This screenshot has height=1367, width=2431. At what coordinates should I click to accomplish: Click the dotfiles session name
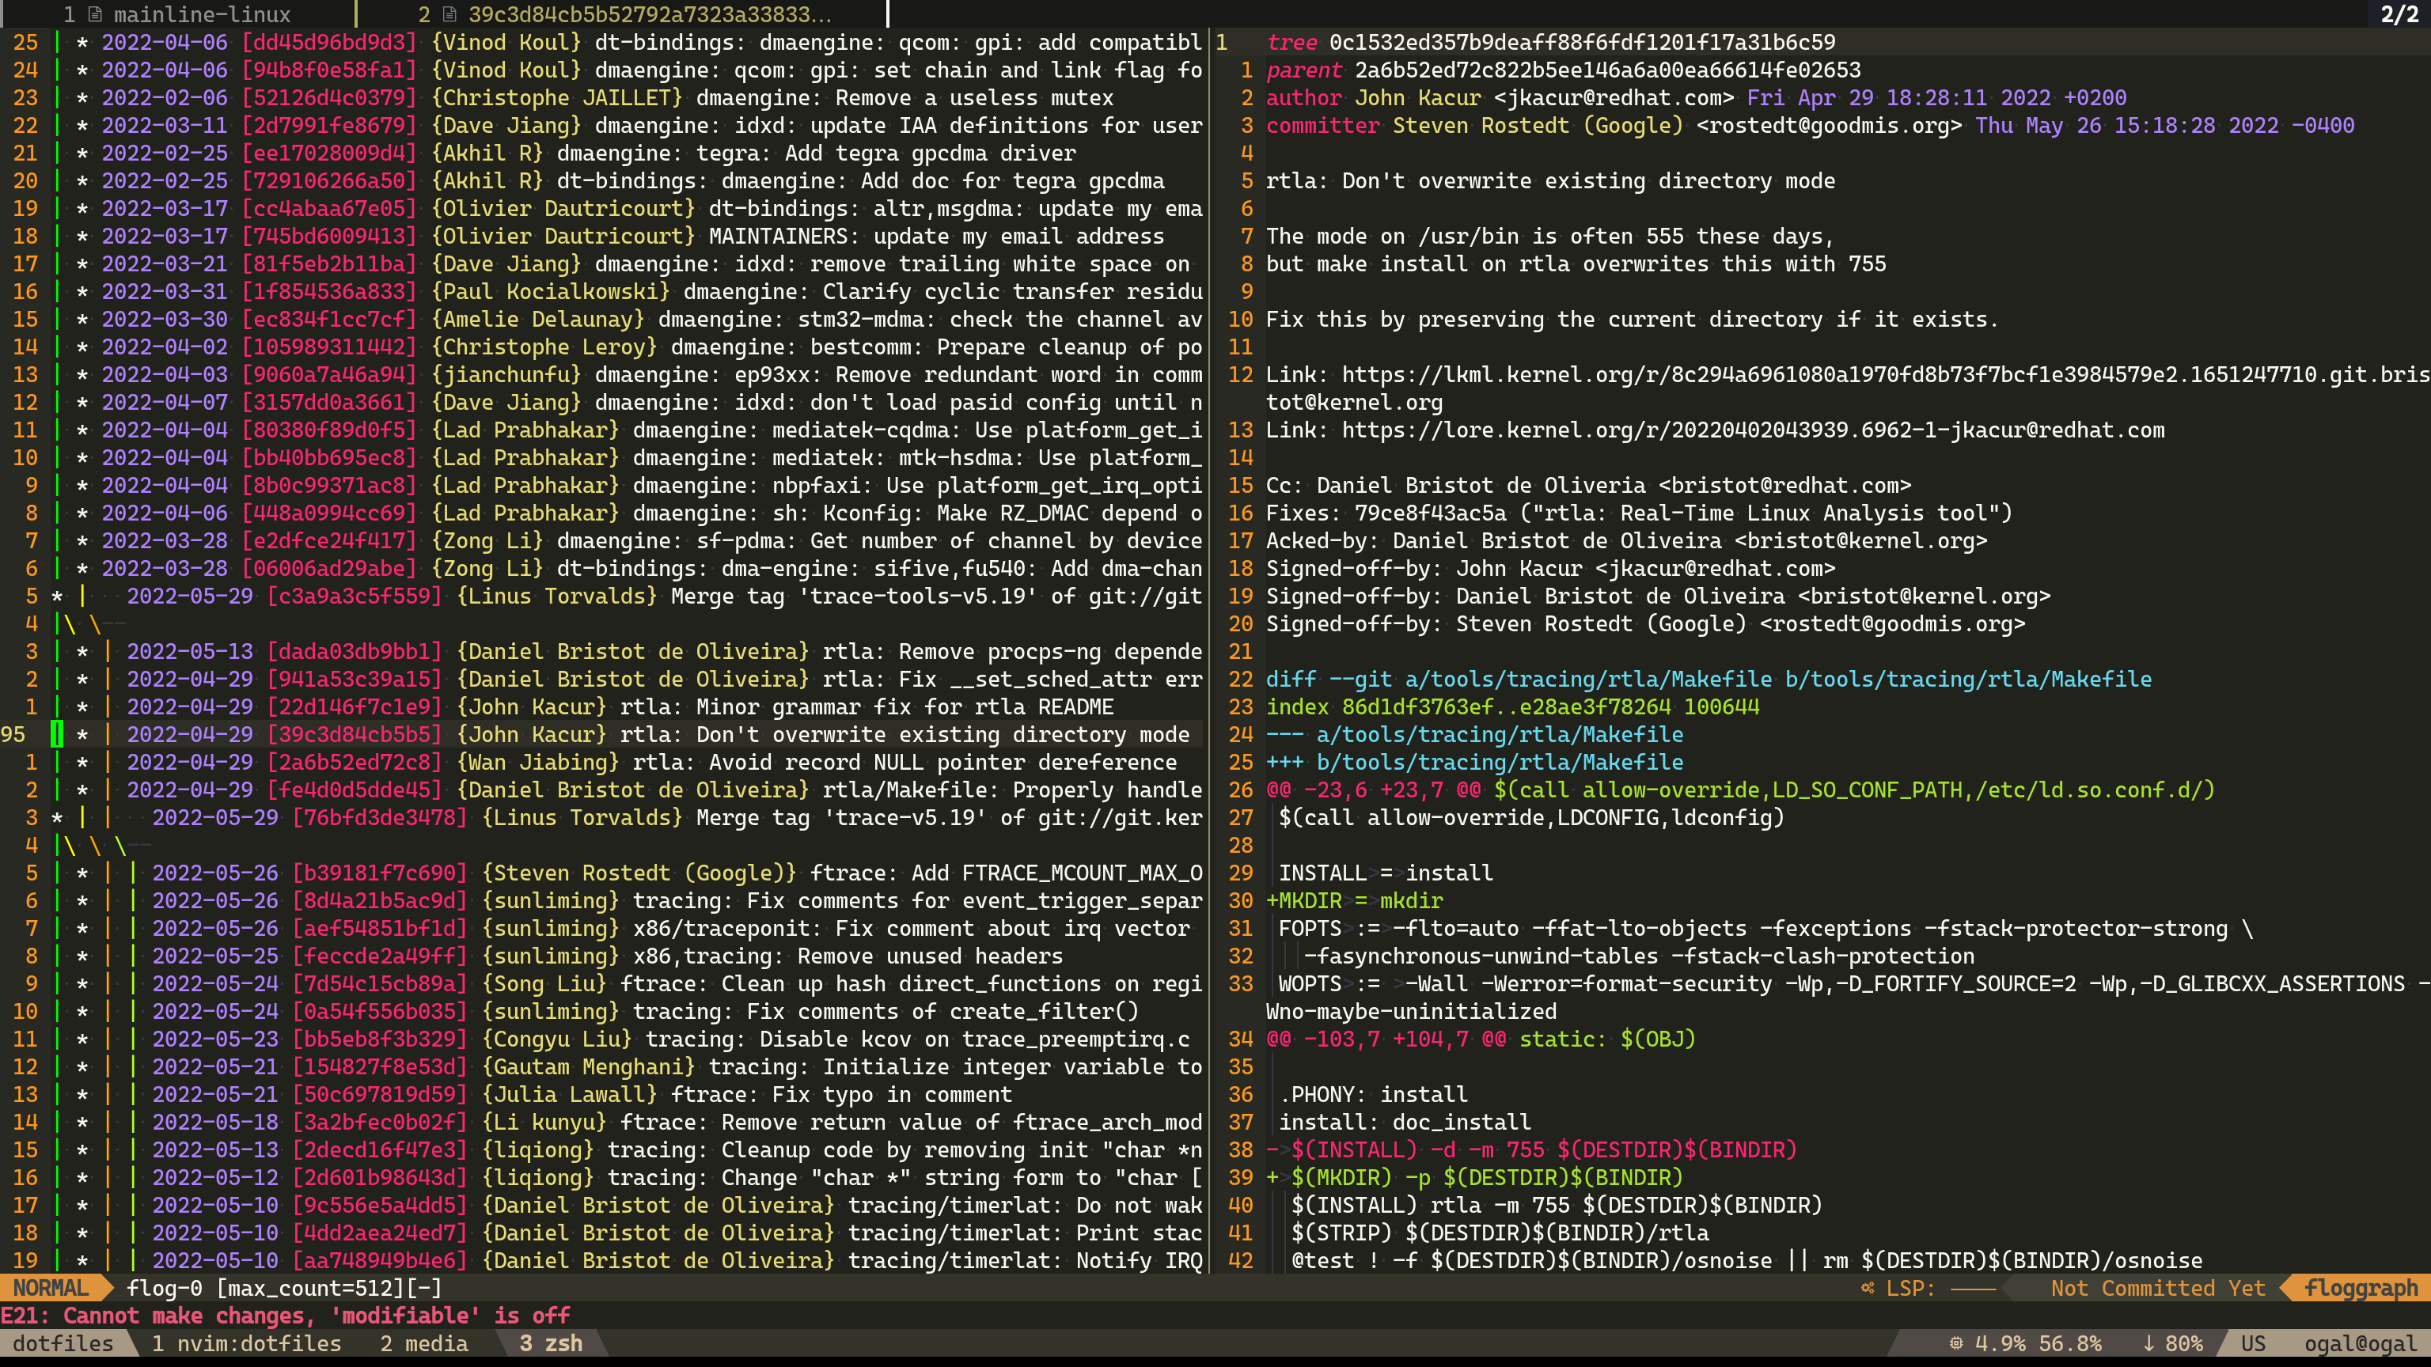(63, 1343)
